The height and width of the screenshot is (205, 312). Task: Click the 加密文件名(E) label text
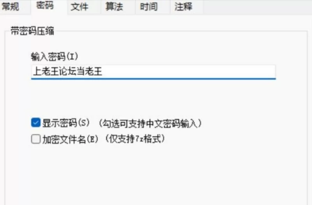click(x=71, y=139)
